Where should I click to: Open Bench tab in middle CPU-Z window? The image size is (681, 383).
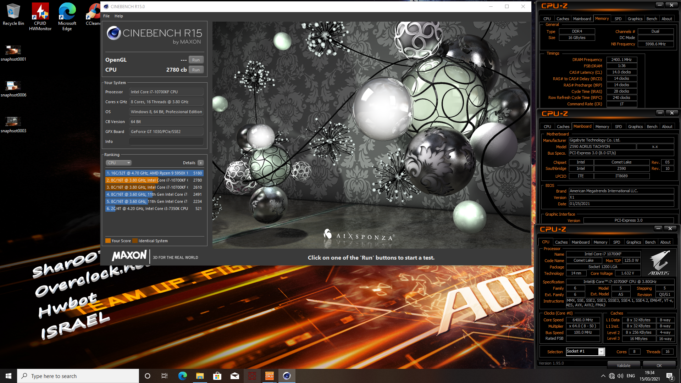tap(652, 127)
